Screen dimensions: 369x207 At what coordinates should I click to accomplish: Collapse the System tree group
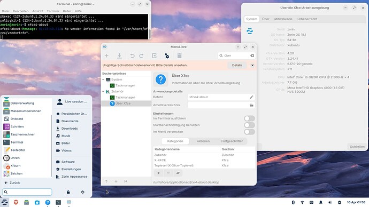coord(103,79)
